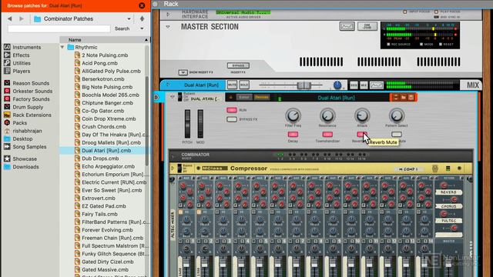Open the Utilities browser location

click(18, 63)
